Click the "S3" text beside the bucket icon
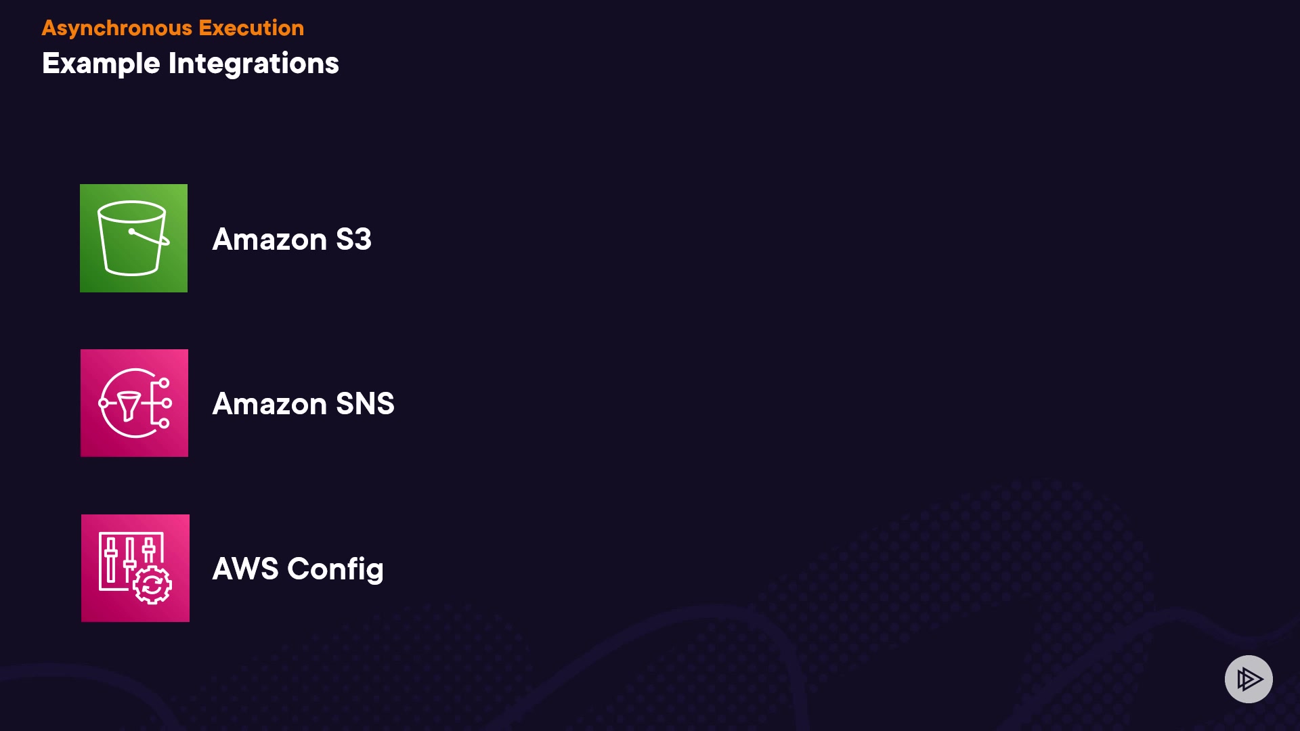This screenshot has height=731, width=1300. pos(353,240)
